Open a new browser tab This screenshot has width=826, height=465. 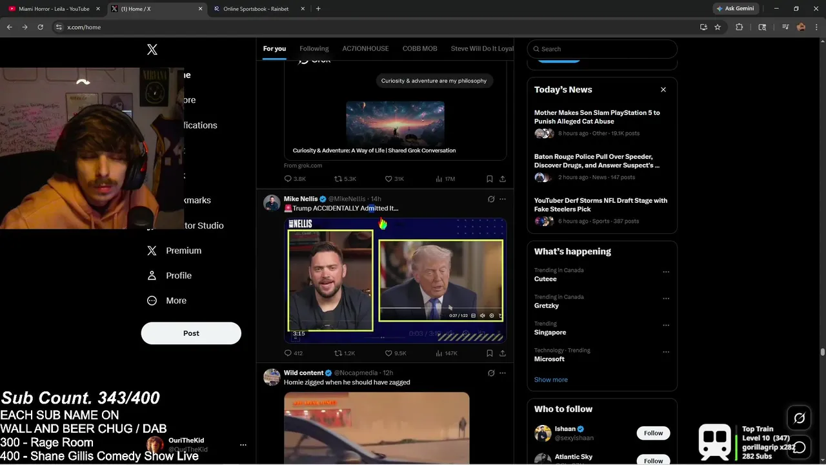coord(318,9)
